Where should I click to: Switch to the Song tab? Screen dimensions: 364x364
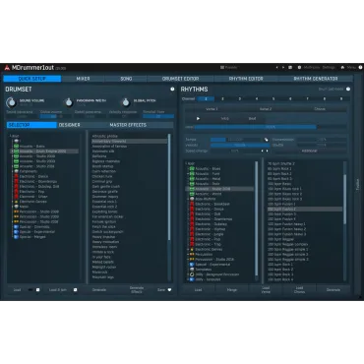click(x=126, y=79)
